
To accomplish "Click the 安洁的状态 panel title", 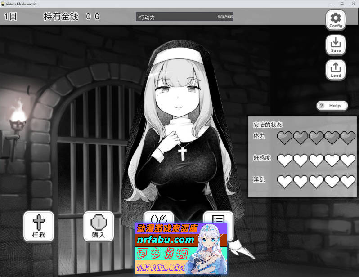I will tap(268, 125).
